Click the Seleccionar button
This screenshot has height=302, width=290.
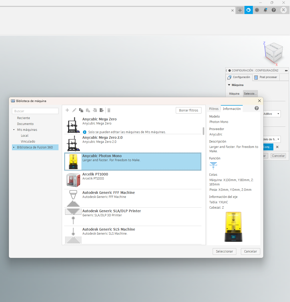(x=224, y=251)
